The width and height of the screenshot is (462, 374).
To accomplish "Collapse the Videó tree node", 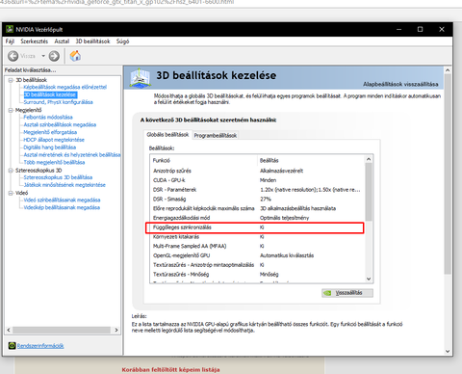I will [x=11, y=193].
